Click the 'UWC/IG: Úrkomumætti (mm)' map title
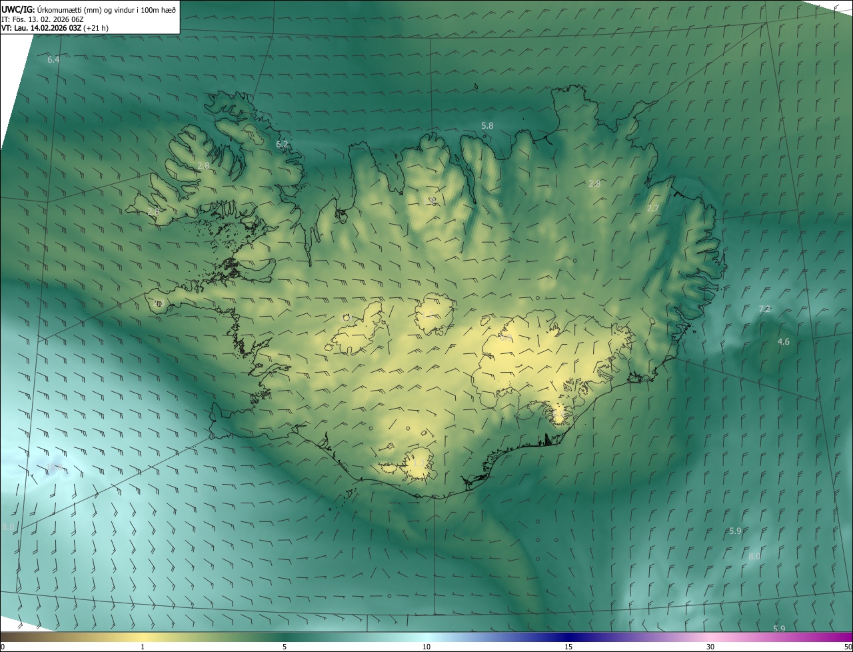Image resolution: width=853 pixels, height=652 pixels. [x=89, y=9]
